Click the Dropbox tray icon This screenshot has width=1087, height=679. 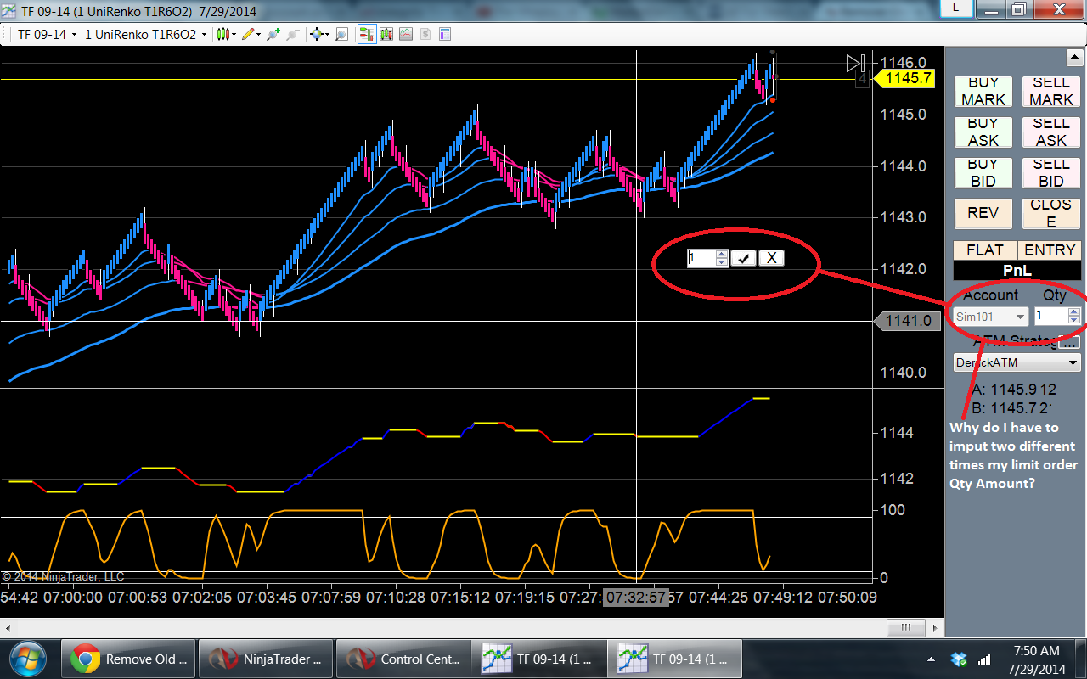coord(960,659)
